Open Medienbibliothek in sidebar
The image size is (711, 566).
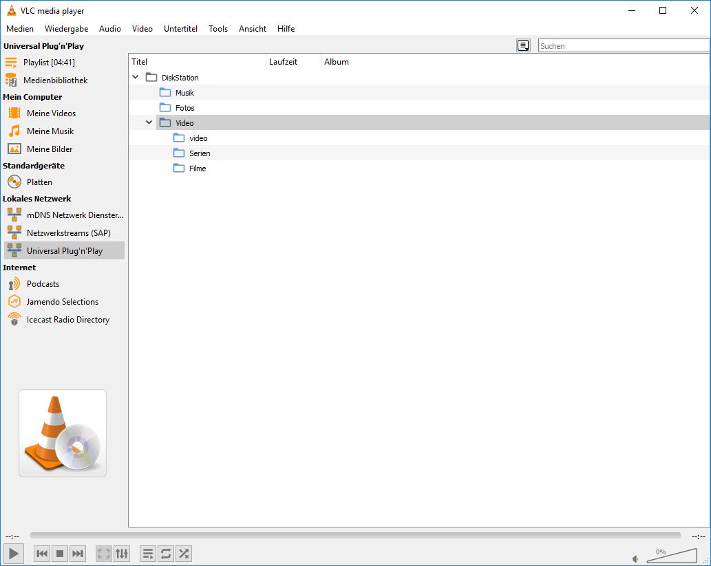[x=64, y=80]
